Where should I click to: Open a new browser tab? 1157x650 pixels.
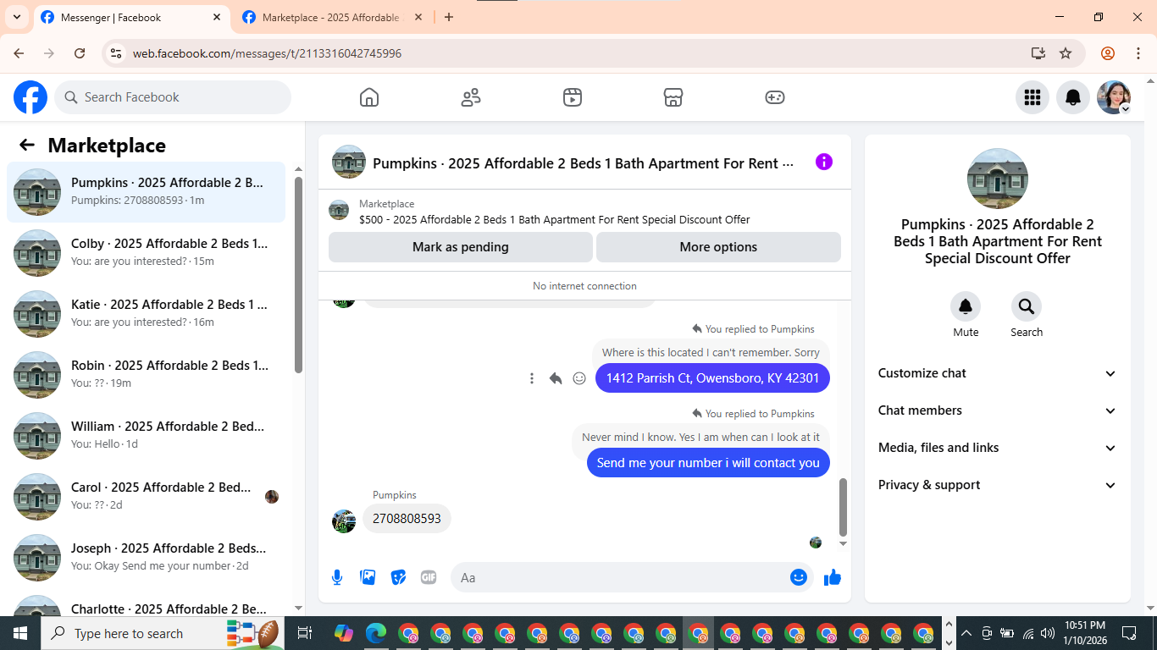(x=449, y=17)
